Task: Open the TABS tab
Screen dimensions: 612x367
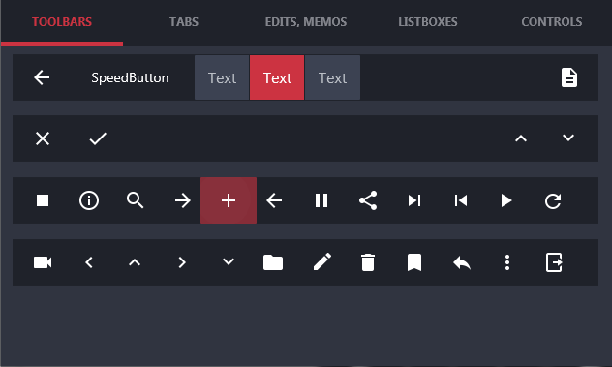Action: 184,22
